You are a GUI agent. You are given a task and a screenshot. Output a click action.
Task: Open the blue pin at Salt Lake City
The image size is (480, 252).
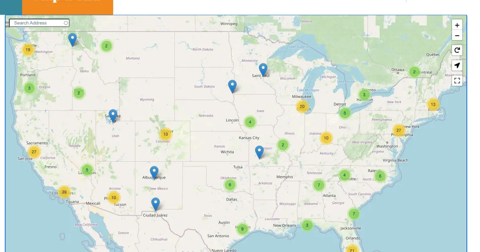coord(113,116)
